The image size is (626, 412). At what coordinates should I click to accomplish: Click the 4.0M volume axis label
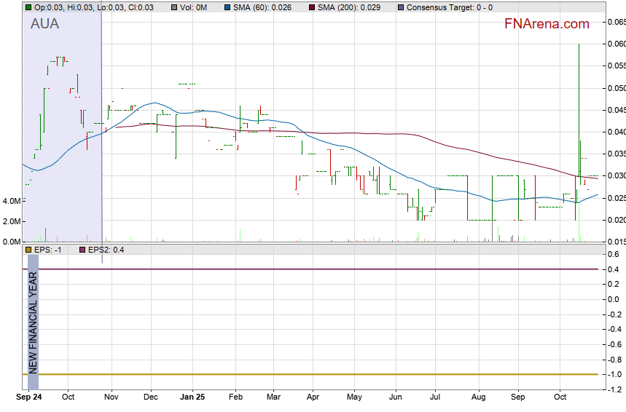(x=11, y=201)
